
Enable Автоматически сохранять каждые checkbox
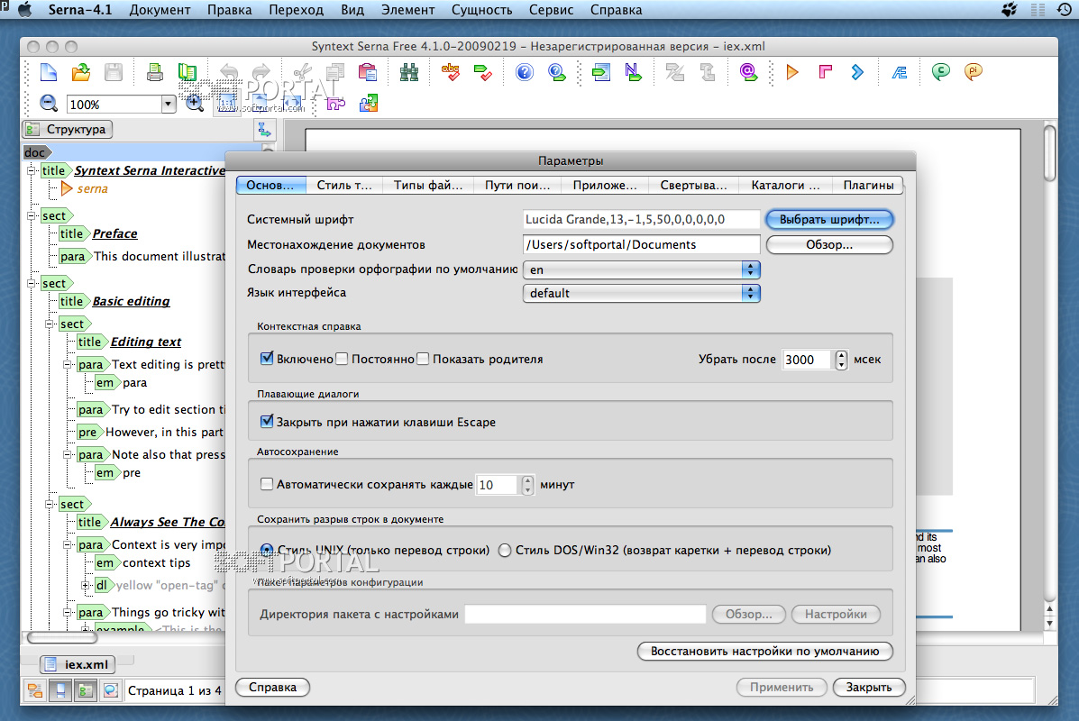pyautogui.click(x=267, y=484)
